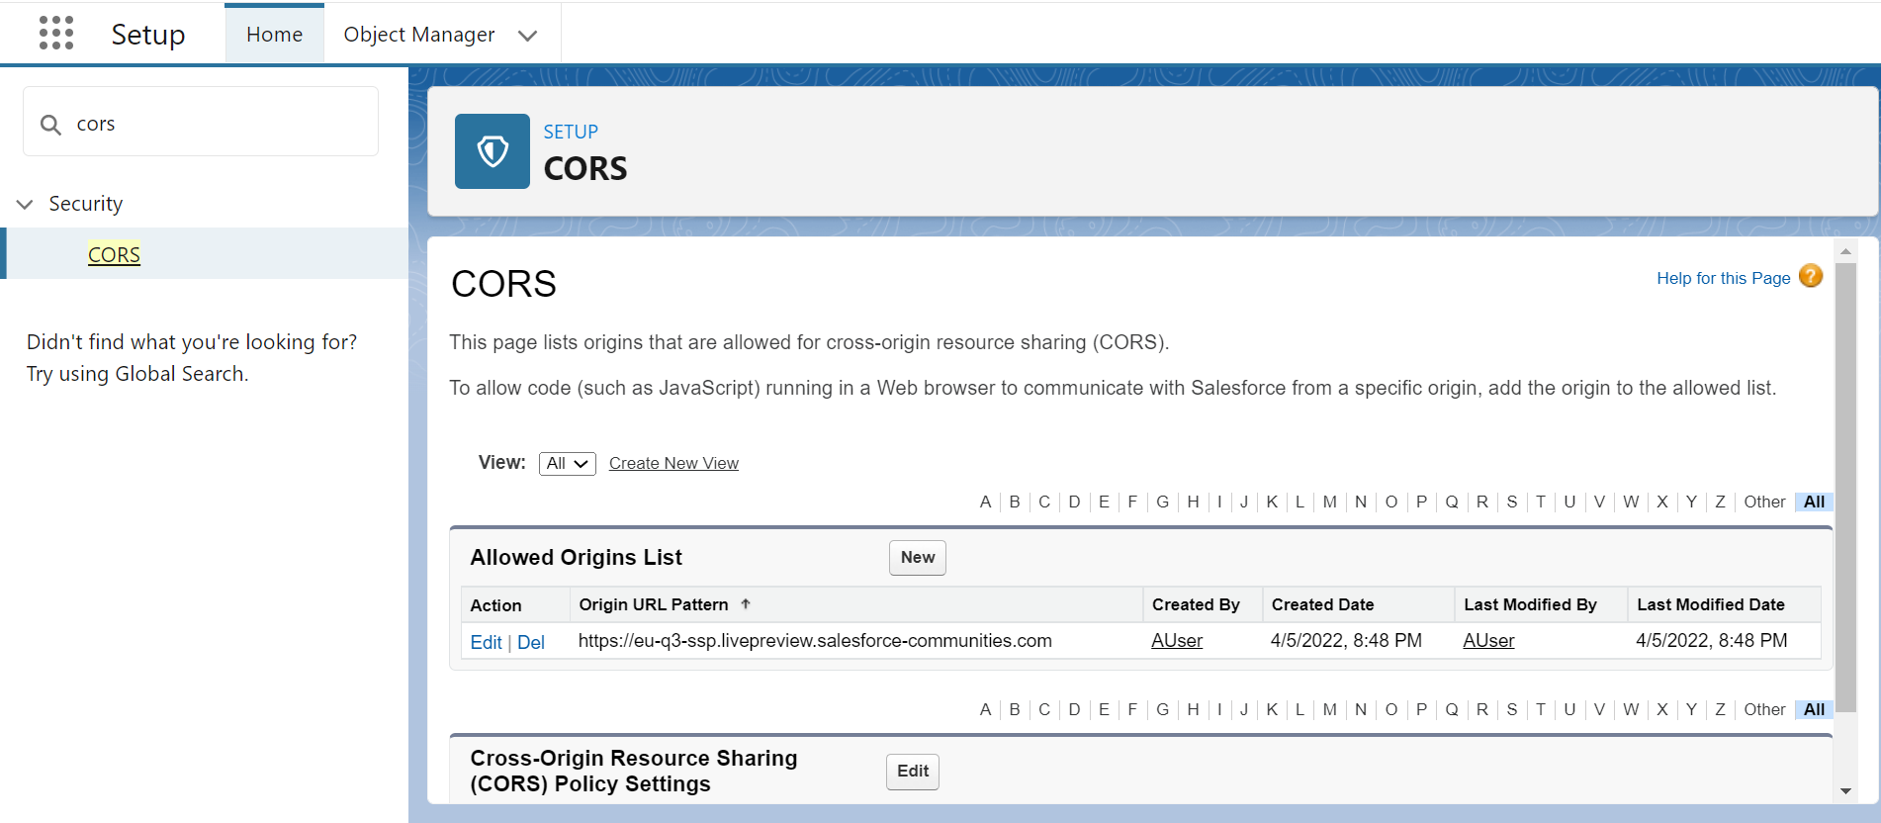Screen dimensions: 1881x823
Task: Edit the livepreview origin entry
Action: click(487, 642)
